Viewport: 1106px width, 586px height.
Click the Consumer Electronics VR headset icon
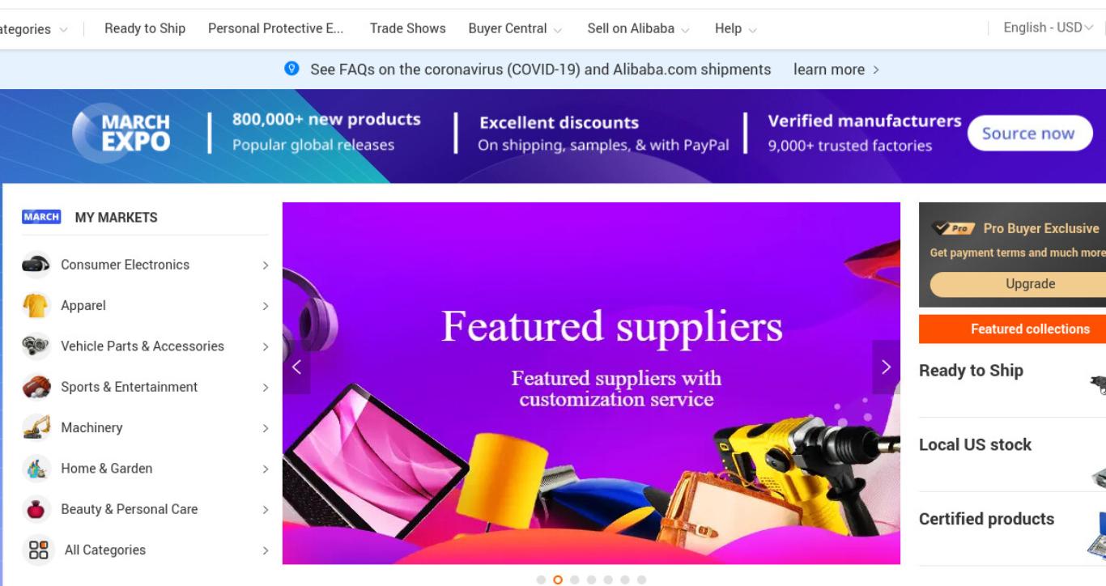pos(36,265)
